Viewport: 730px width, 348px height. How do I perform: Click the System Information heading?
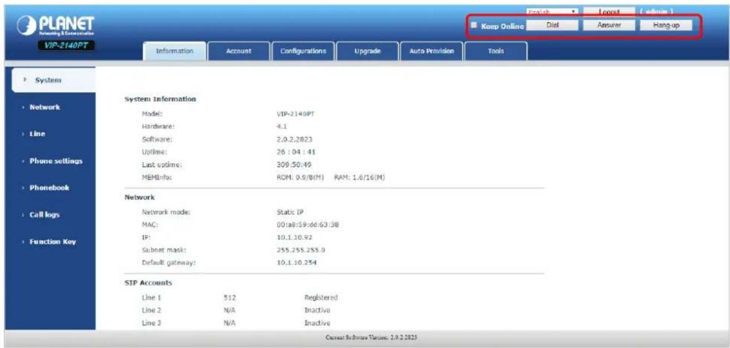pos(160,99)
